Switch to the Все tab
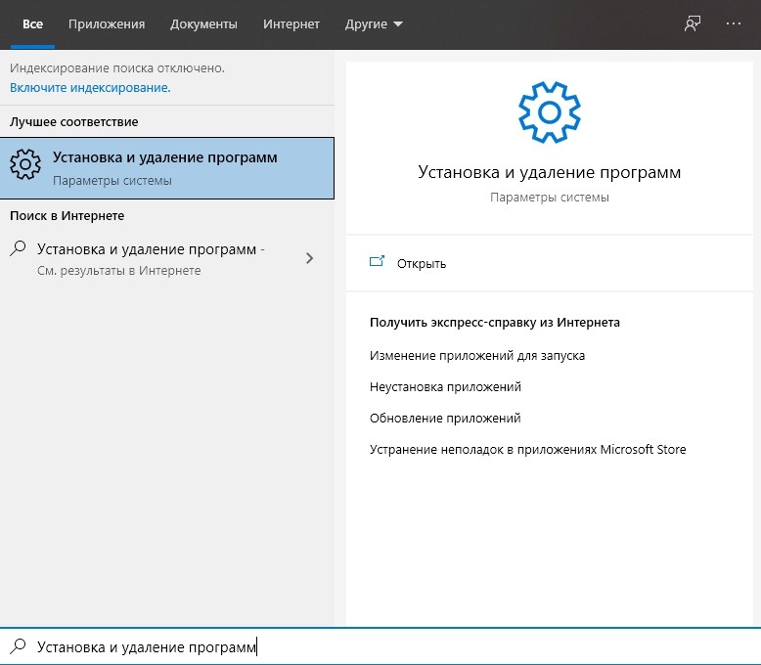Image resolution: width=761 pixels, height=665 pixels. click(x=32, y=24)
